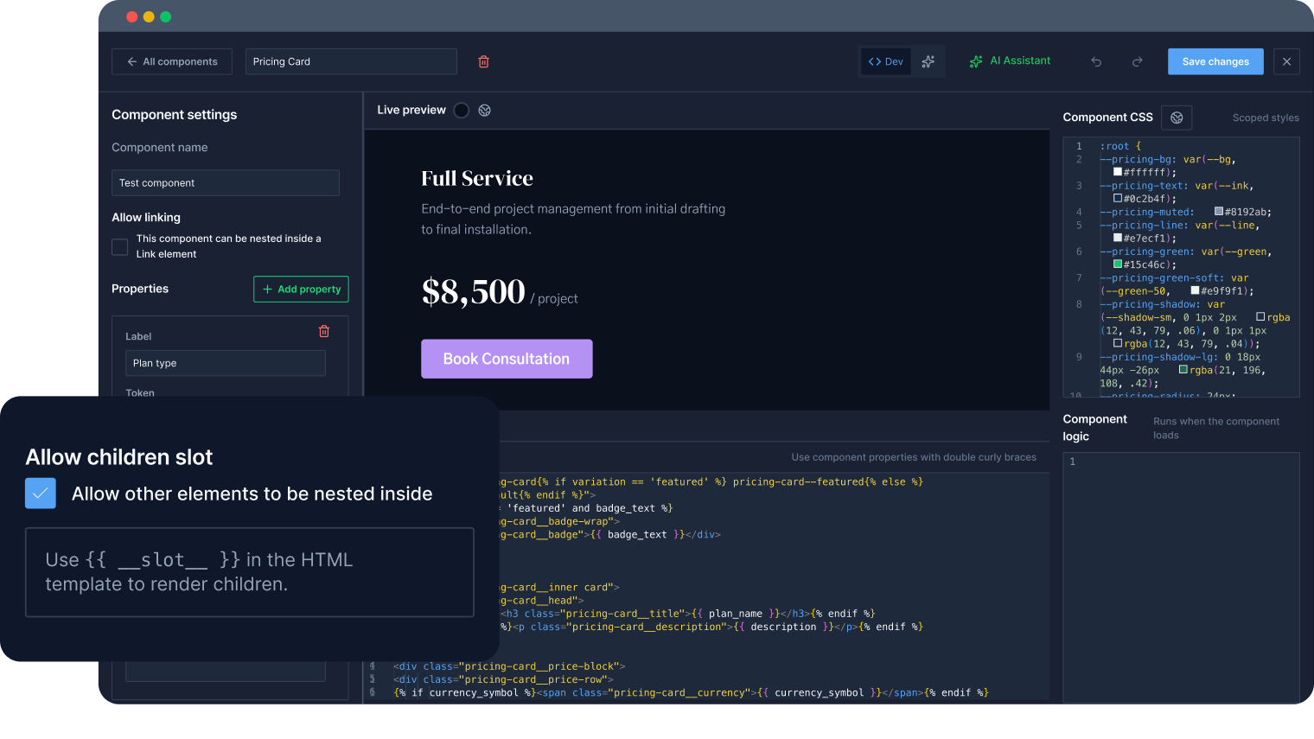
Task: Redo the last change
Action: (x=1137, y=62)
